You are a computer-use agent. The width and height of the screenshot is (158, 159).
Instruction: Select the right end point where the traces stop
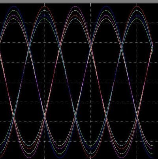(152, 48)
